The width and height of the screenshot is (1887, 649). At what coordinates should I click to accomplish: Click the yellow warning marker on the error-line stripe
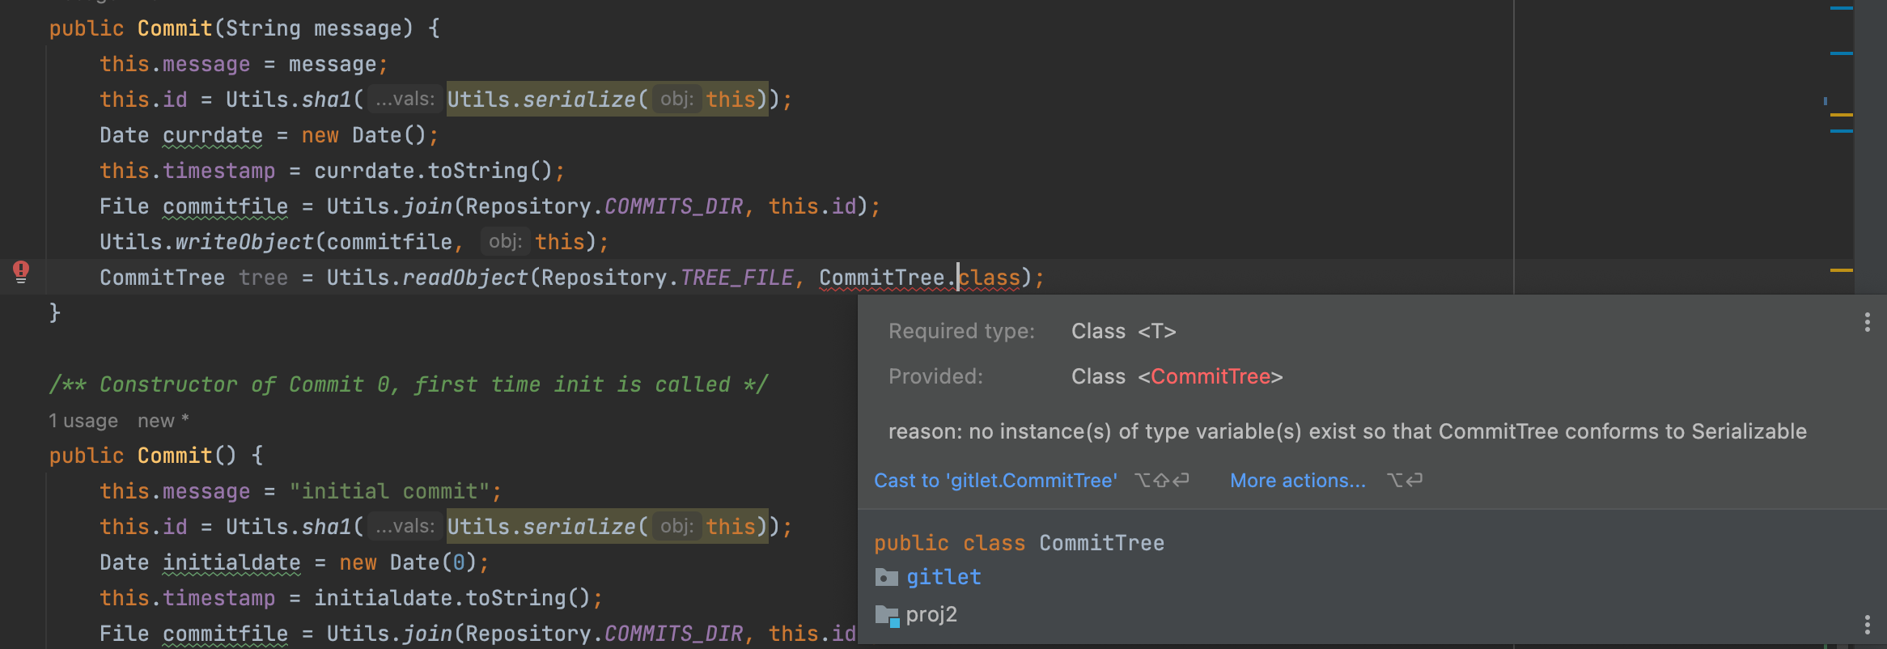(x=1841, y=270)
